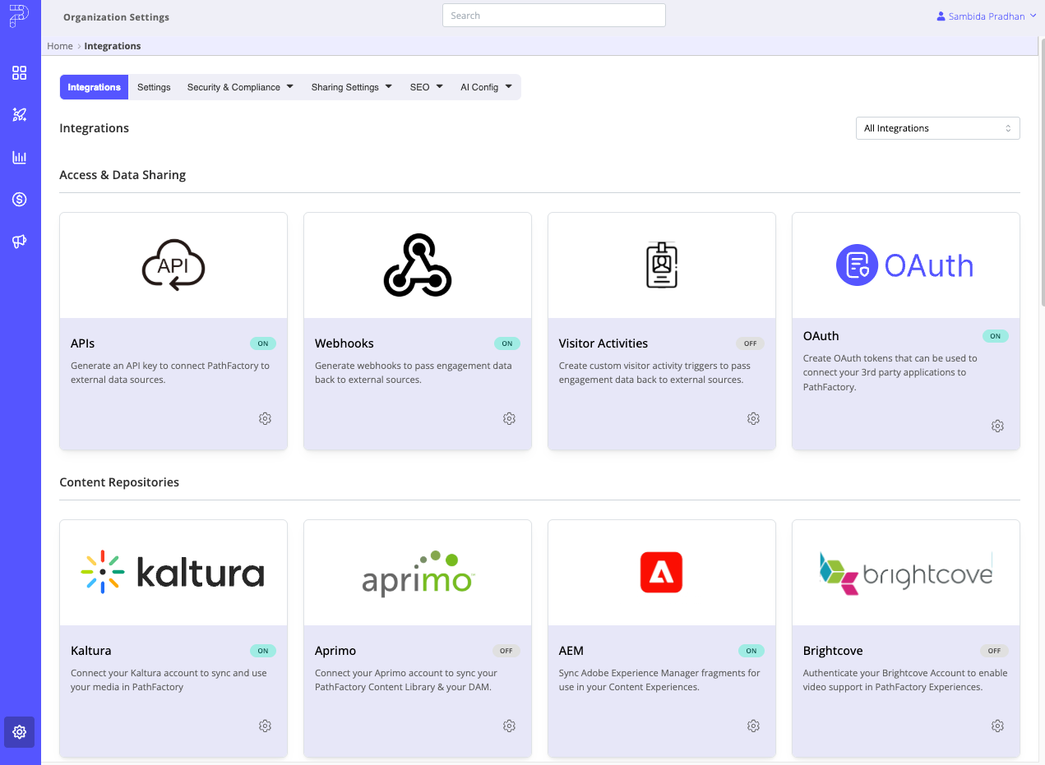Click the OAuth logo thumbnail
This screenshot has height=765, width=1045.
(906, 265)
